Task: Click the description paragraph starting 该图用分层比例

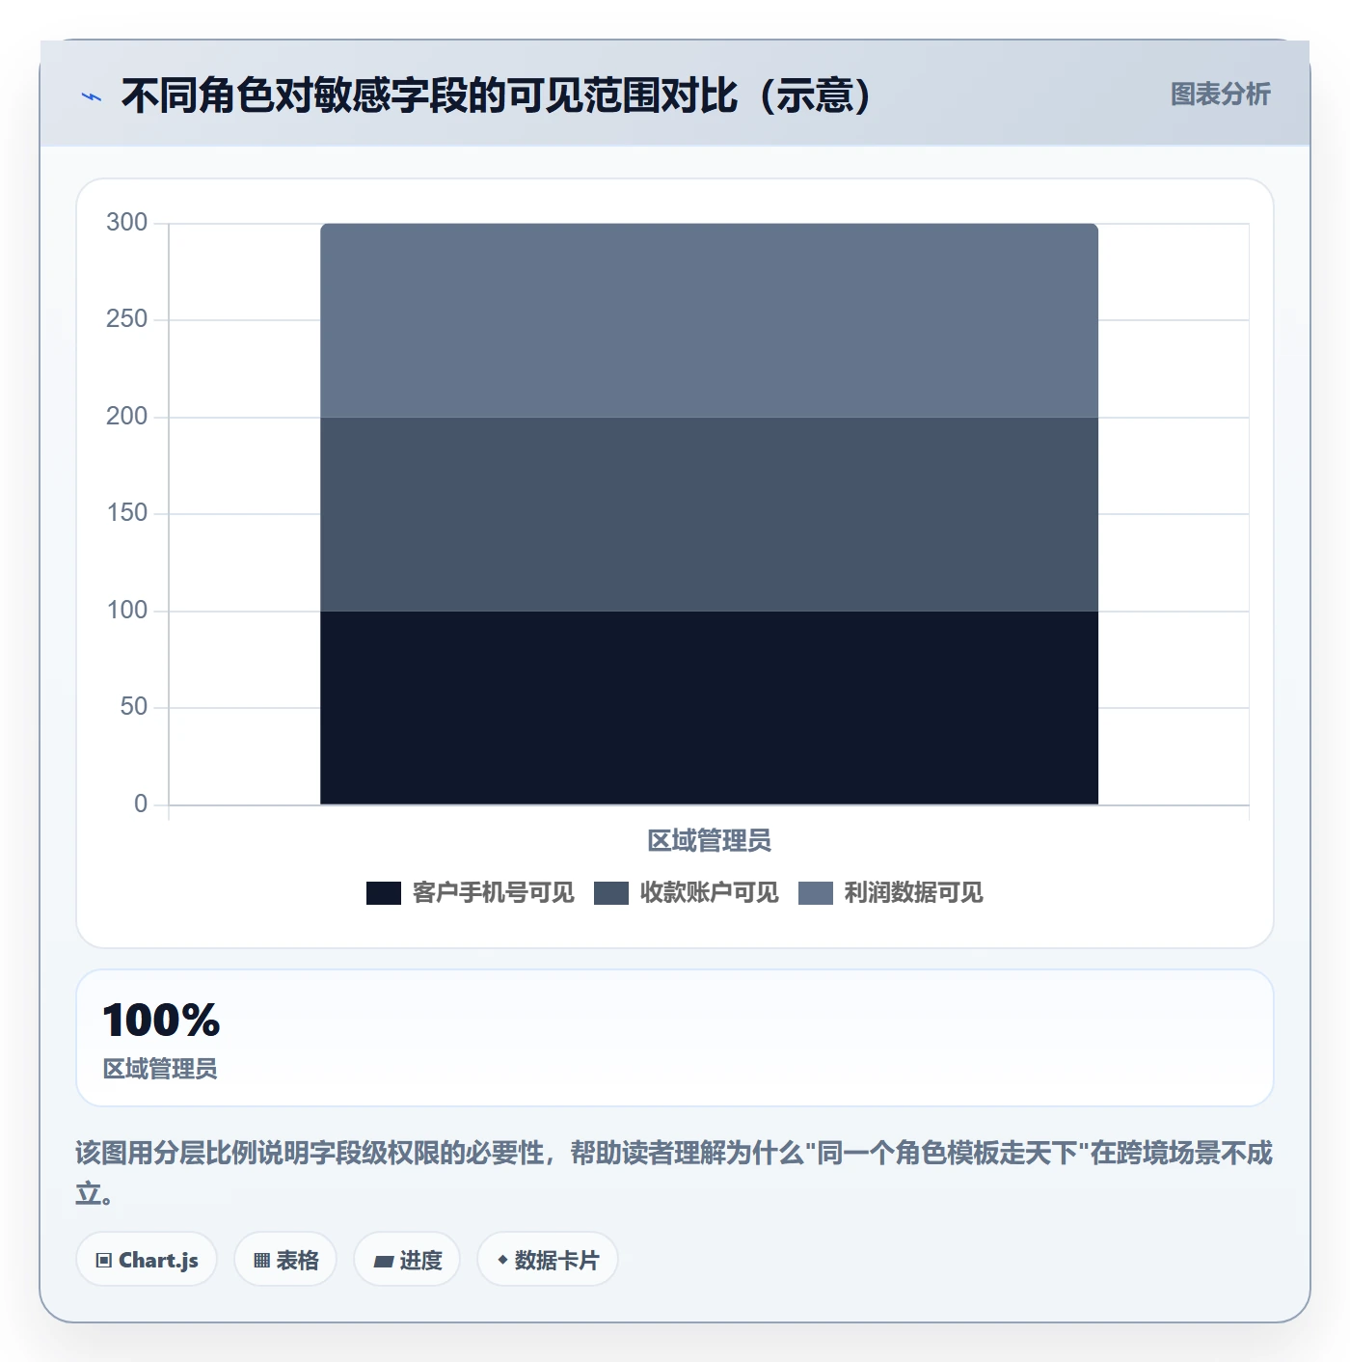Action: click(674, 1173)
